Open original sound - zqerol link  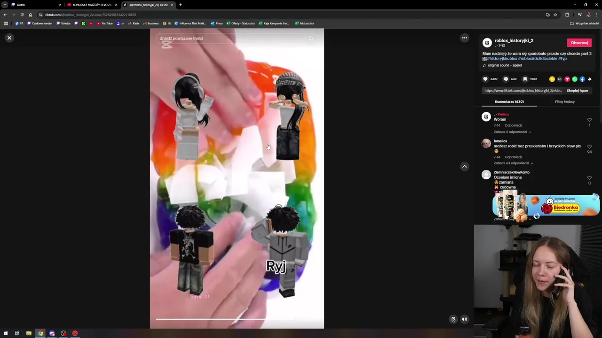pyautogui.click(x=505, y=65)
